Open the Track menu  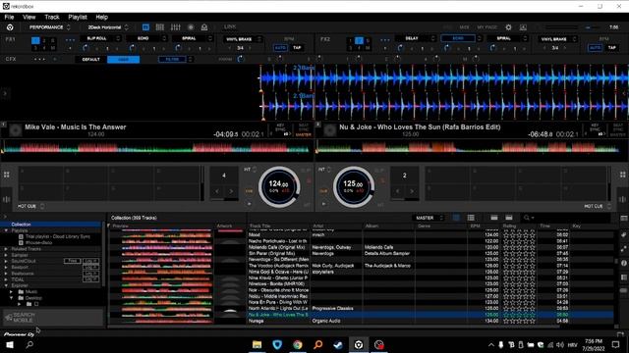click(52, 18)
